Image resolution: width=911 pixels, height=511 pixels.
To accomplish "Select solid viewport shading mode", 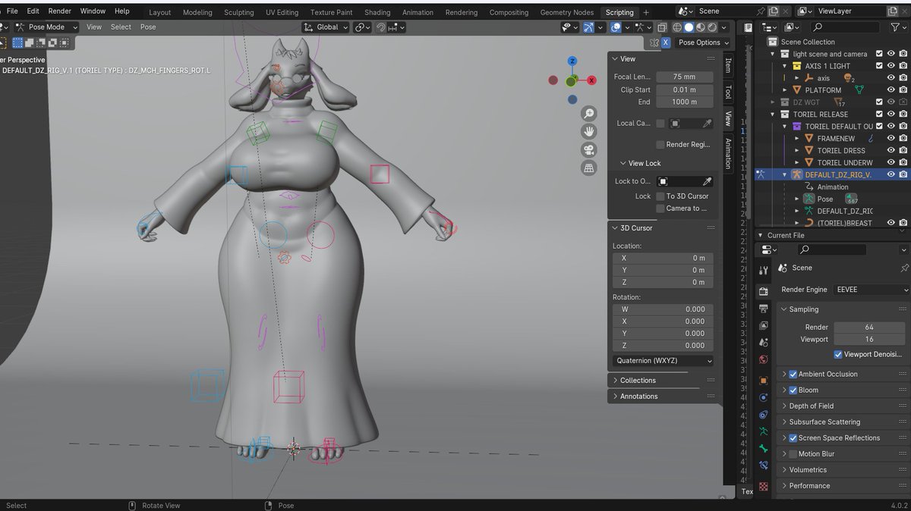I will tap(689, 27).
